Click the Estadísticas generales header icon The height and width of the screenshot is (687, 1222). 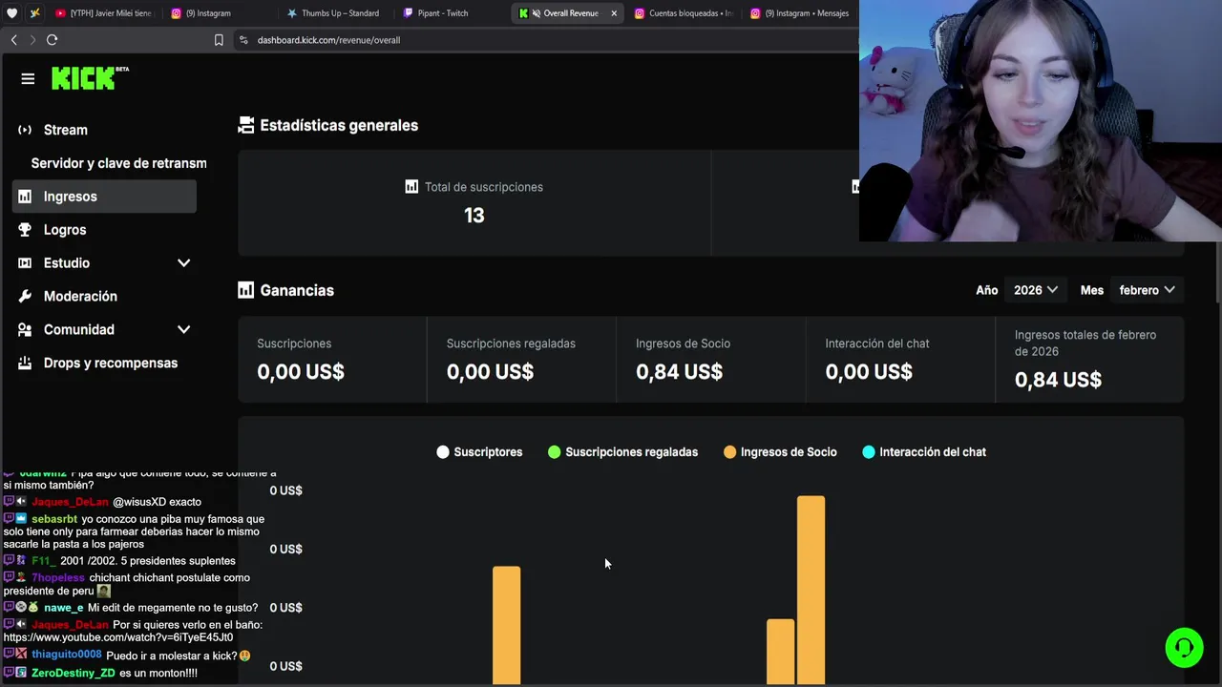(x=246, y=125)
